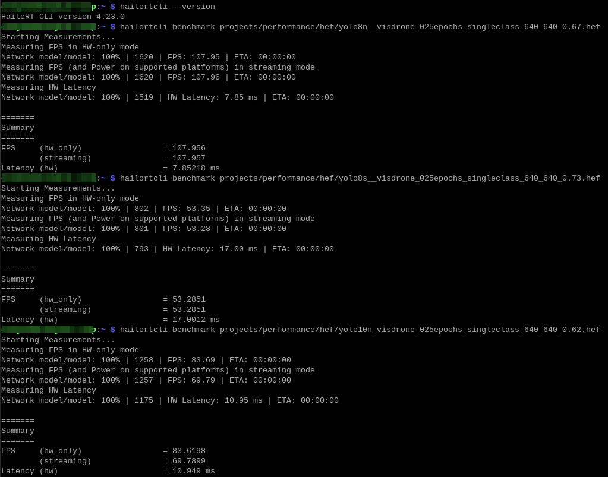The image size is (608, 477).
Task: Click the latency value 7.85218 ms
Action: [x=196, y=168]
